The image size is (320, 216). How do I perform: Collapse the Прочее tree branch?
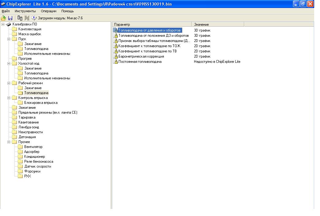(9, 142)
